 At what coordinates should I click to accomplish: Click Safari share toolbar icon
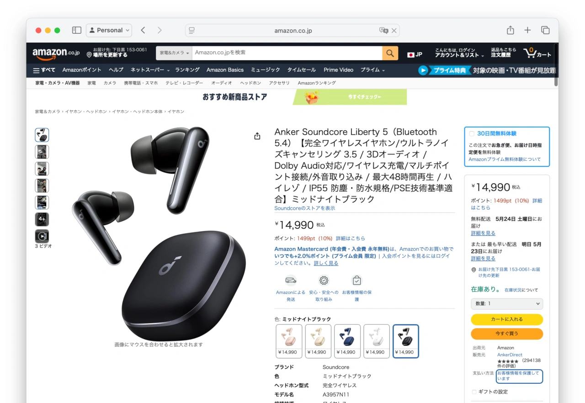click(x=511, y=30)
